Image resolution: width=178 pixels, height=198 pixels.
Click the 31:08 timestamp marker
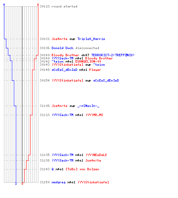point(45,106)
